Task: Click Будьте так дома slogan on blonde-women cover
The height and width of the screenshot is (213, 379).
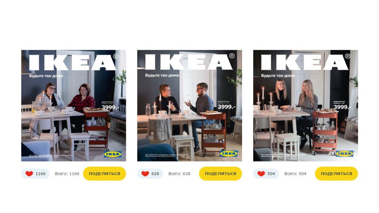Action: [x=278, y=75]
